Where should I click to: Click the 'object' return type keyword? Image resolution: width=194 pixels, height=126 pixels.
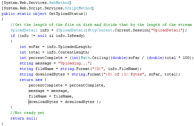point(40,14)
